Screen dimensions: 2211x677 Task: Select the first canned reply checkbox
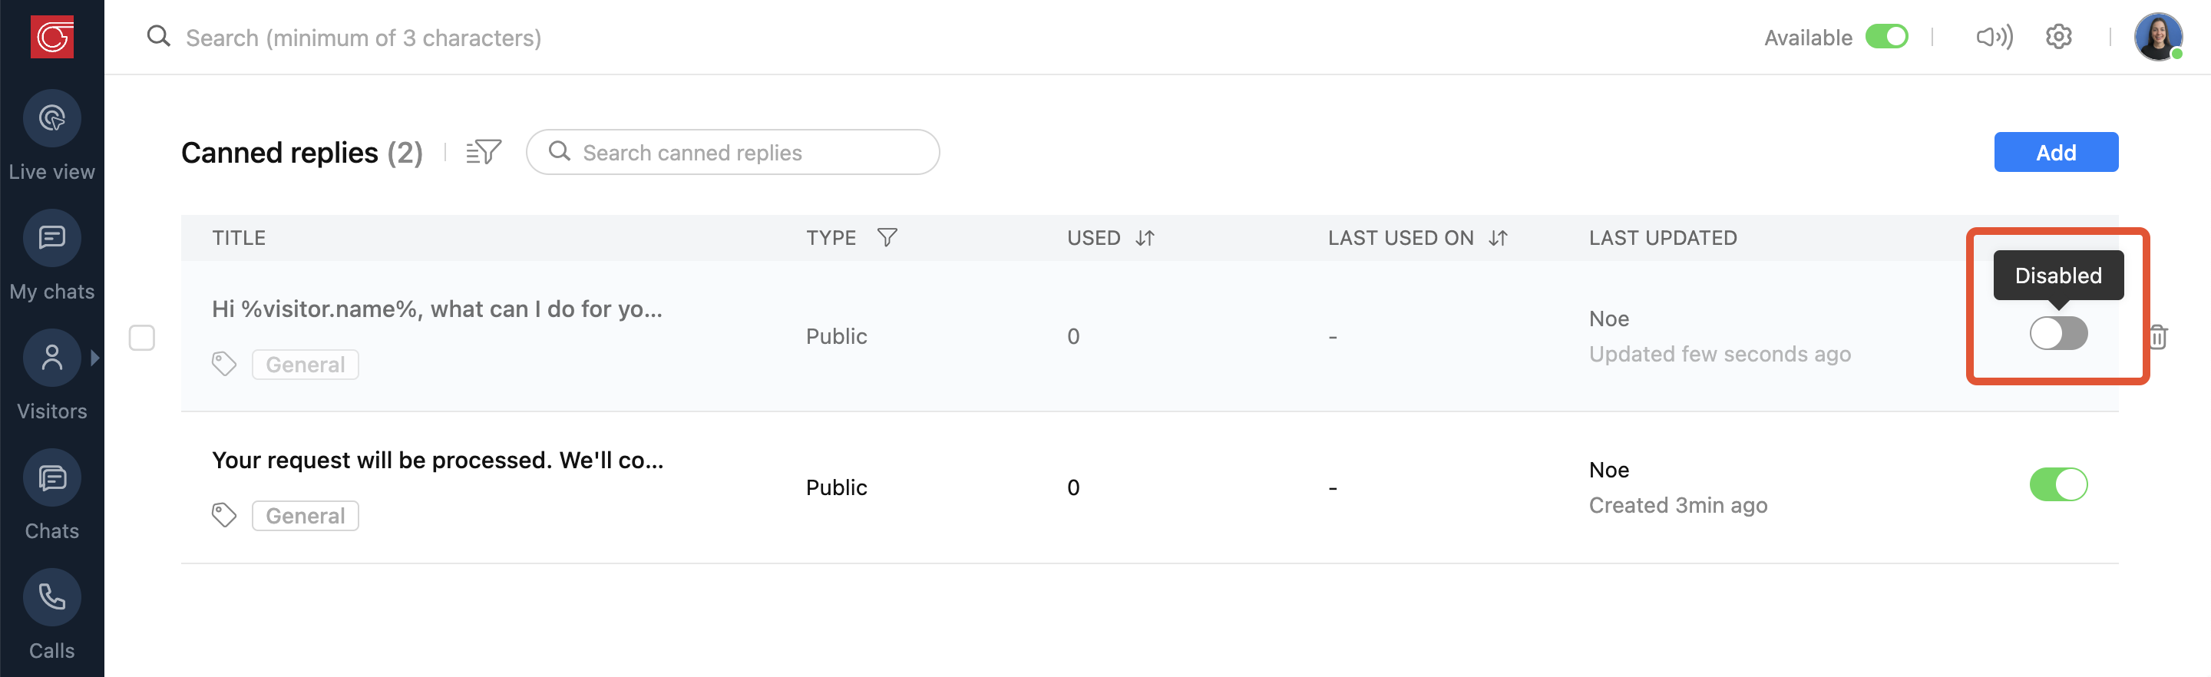[141, 337]
